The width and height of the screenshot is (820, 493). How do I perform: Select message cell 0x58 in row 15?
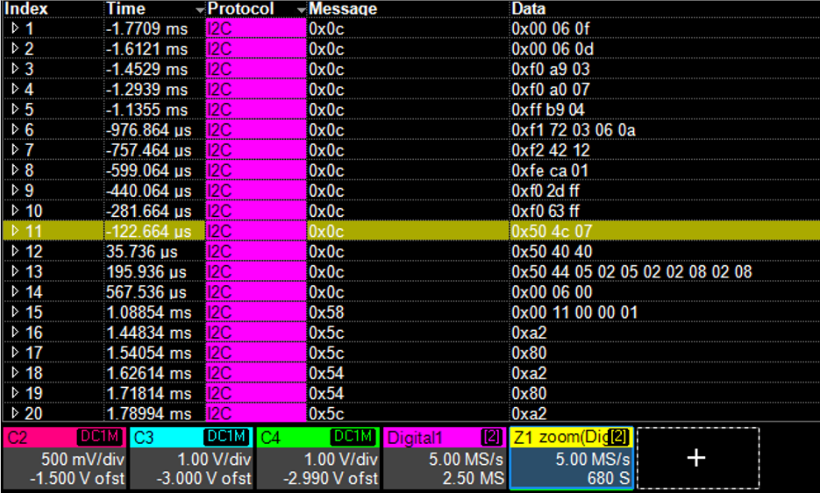point(326,313)
